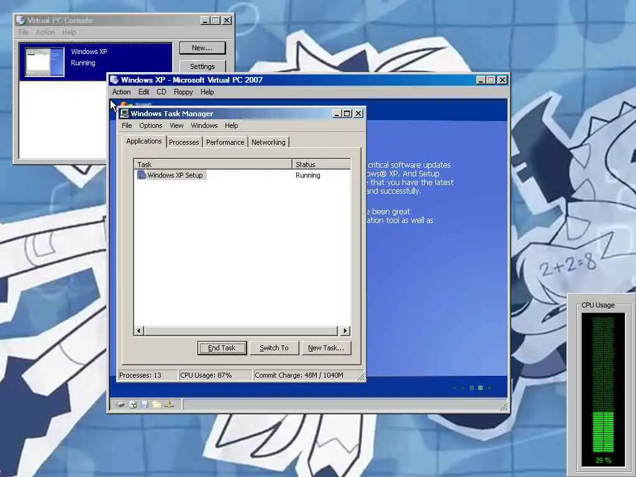Select the Windows XP Setup task row
This screenshot has width=636, height=477.
pyautogui.click(x=242, y=175)
